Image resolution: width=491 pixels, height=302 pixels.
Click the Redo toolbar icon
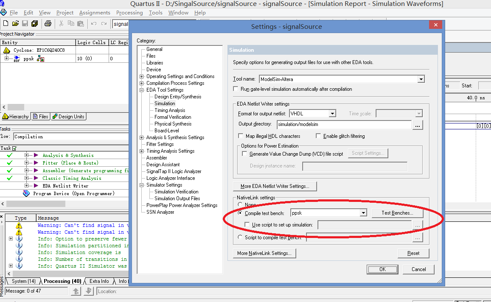[x=104, y=23]
